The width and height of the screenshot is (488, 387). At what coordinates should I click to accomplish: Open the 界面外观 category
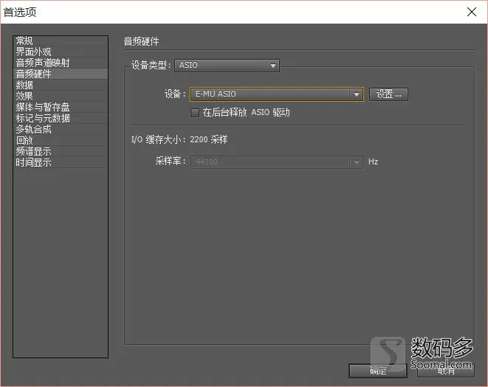pyautogui.click(x=61, y=52)
